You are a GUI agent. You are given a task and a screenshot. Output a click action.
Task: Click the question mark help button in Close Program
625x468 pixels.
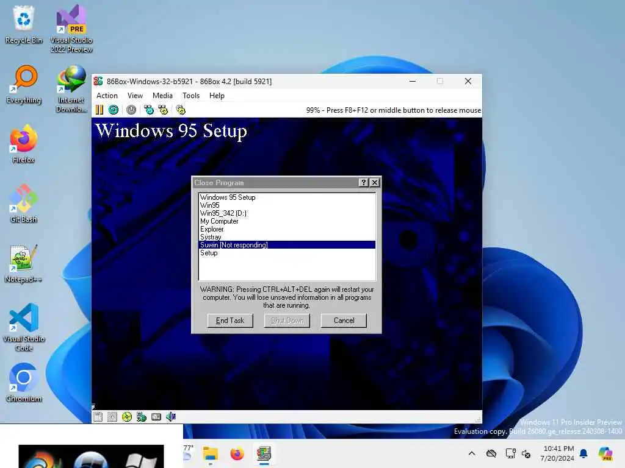tap(363, 182)
